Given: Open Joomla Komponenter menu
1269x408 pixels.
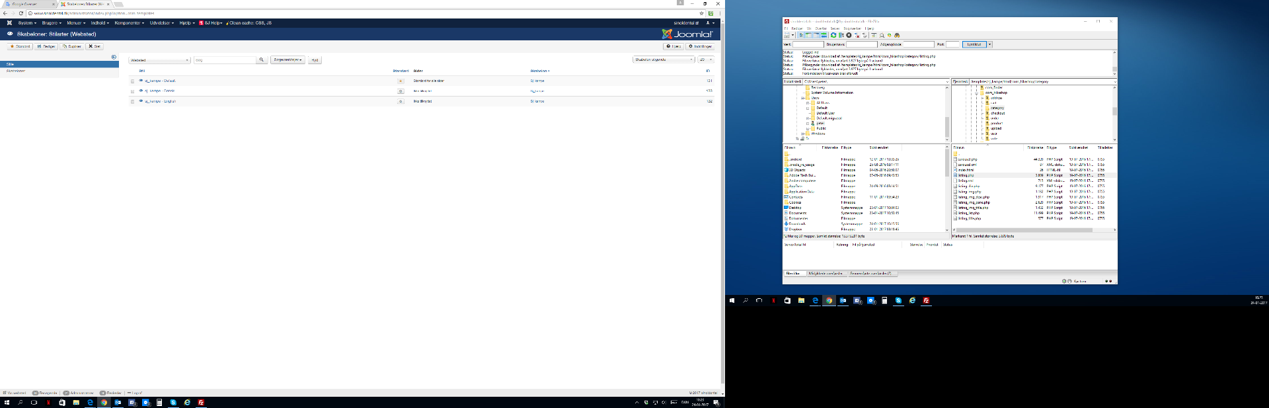Looking at the screenshot, I should [129, 22].
